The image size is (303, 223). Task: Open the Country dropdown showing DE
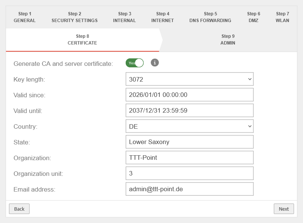[189, 126]
